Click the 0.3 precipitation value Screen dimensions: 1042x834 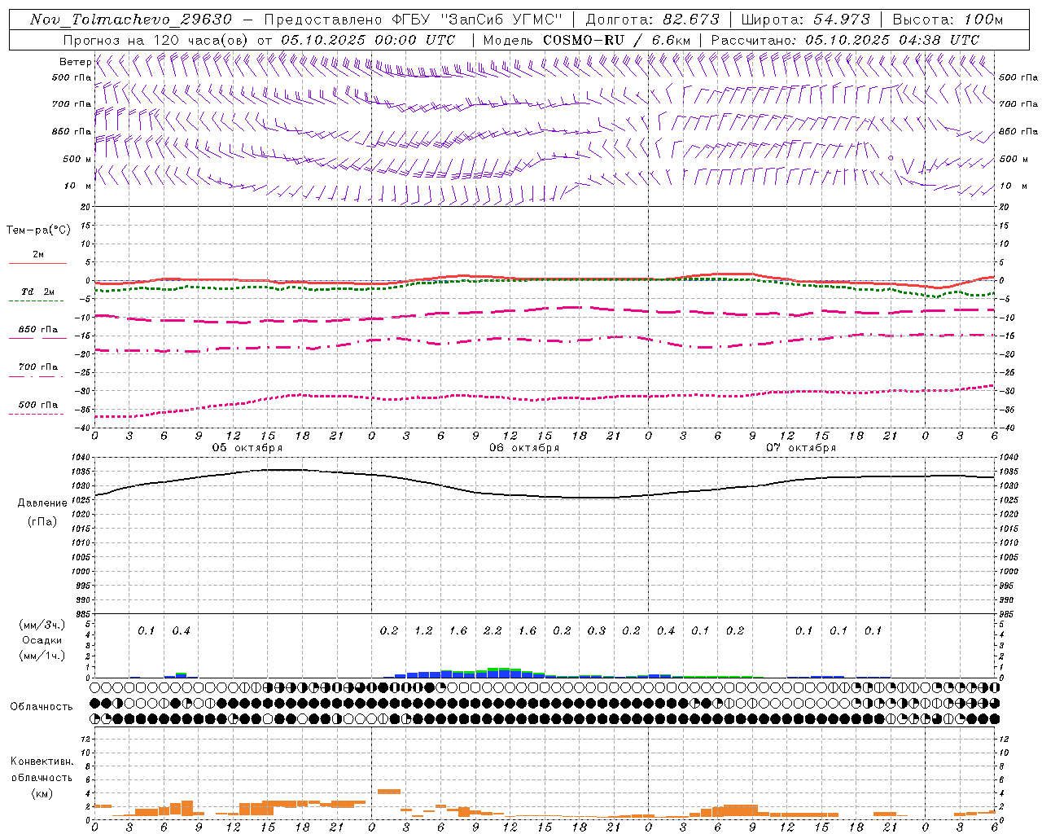(597, 631)
